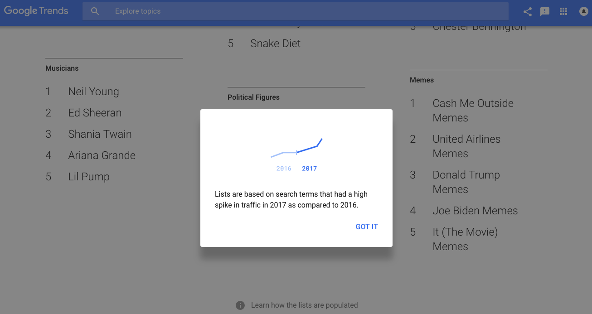Open the notifications bell icon
The width and height of the screenshot is (592, 314).
coord(584,11)
